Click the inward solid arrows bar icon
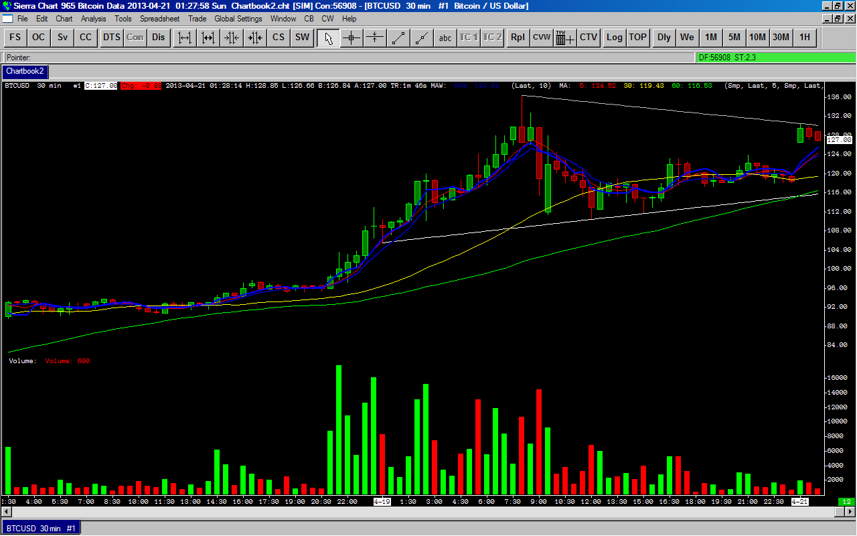Viewport: 857px width, 536px height. [x=255, y=38]
